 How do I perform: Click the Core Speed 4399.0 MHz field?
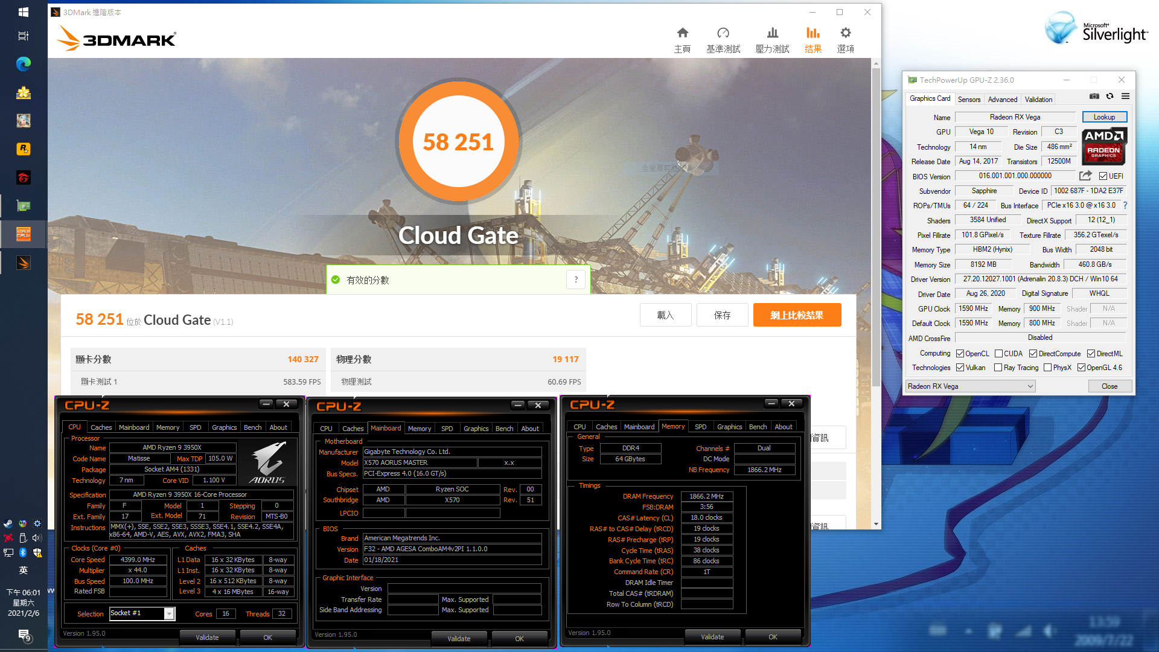[138, 560]
